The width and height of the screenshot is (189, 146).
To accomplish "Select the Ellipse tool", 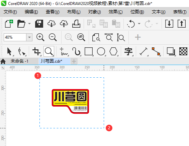I will 101,51.
